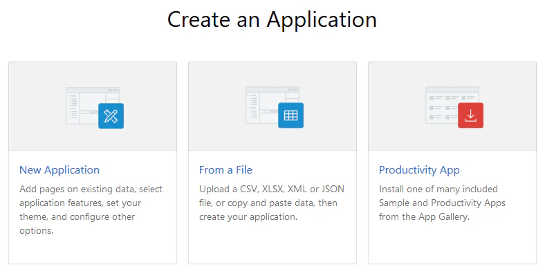This screenshot has height=278, width=545.
Task: Select the 'Add pages on existing data' description
Action: [91, 210]
